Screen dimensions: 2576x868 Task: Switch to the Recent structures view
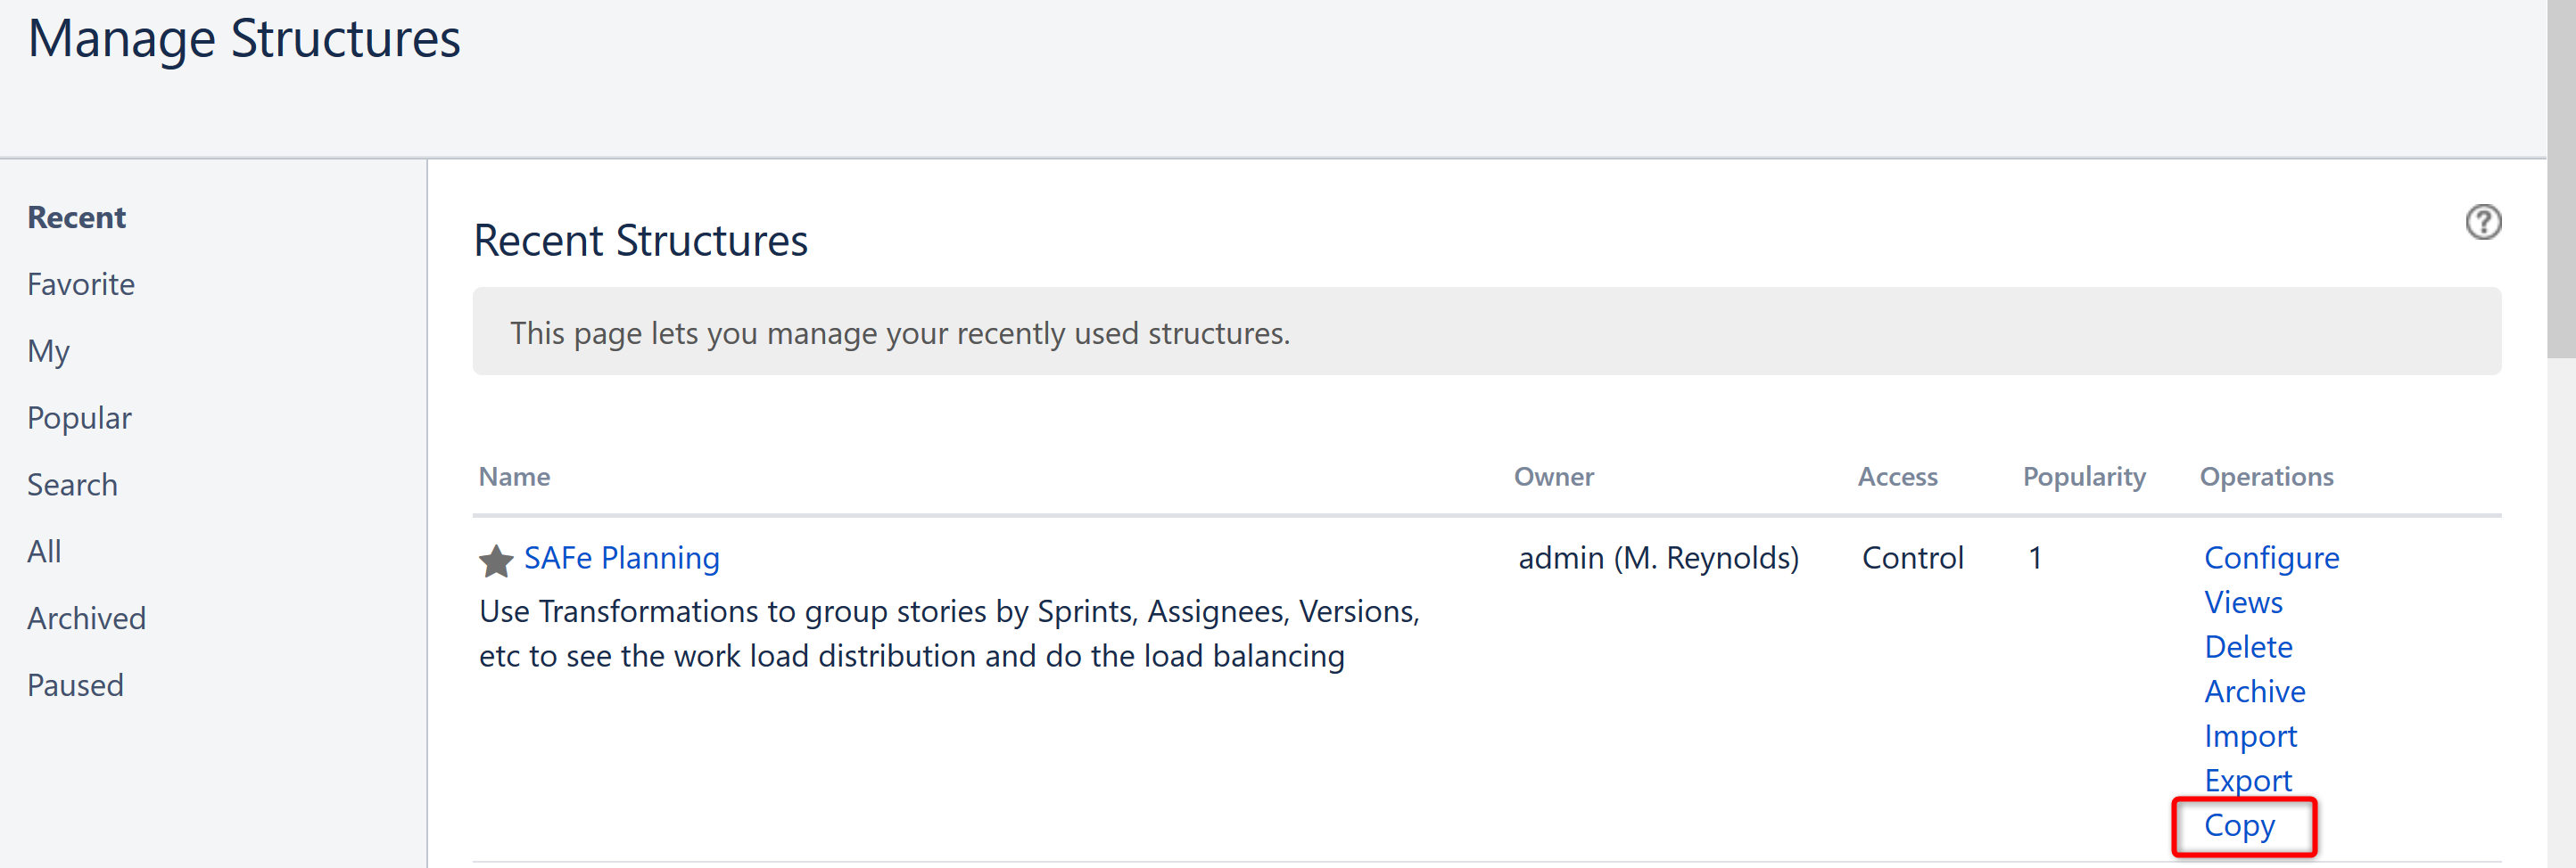(x=76, y=216)
